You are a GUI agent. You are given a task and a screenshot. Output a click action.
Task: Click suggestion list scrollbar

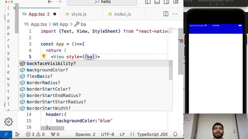(170, 70)
